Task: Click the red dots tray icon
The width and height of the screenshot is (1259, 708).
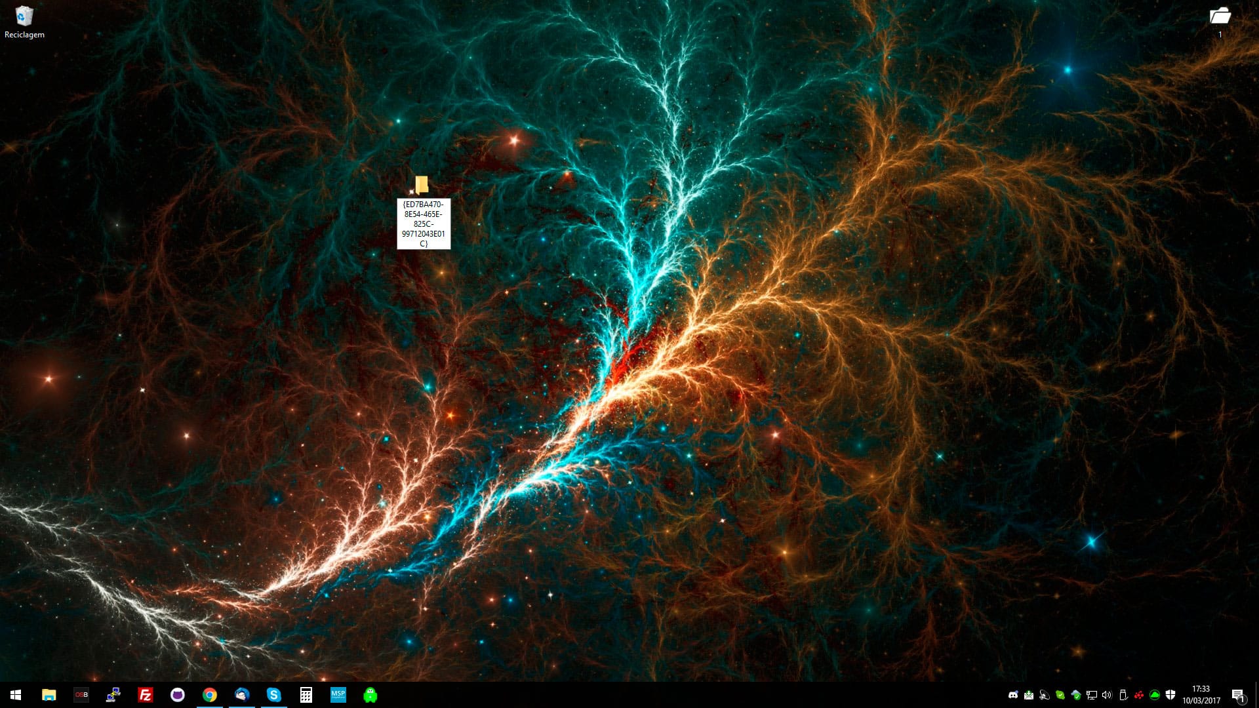Action: [1139, 695]
